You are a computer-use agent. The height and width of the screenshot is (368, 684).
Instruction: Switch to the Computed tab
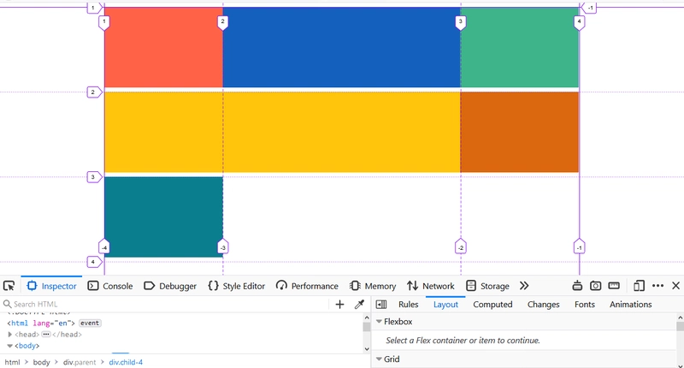tap(492, 305)
